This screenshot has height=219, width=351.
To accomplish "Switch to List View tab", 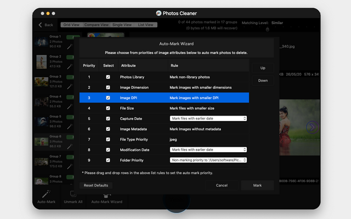I will click(x=145, y=25).
